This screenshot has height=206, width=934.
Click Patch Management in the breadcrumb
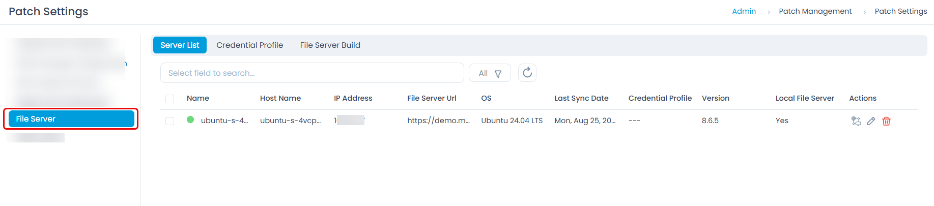(x=815, y=11)
